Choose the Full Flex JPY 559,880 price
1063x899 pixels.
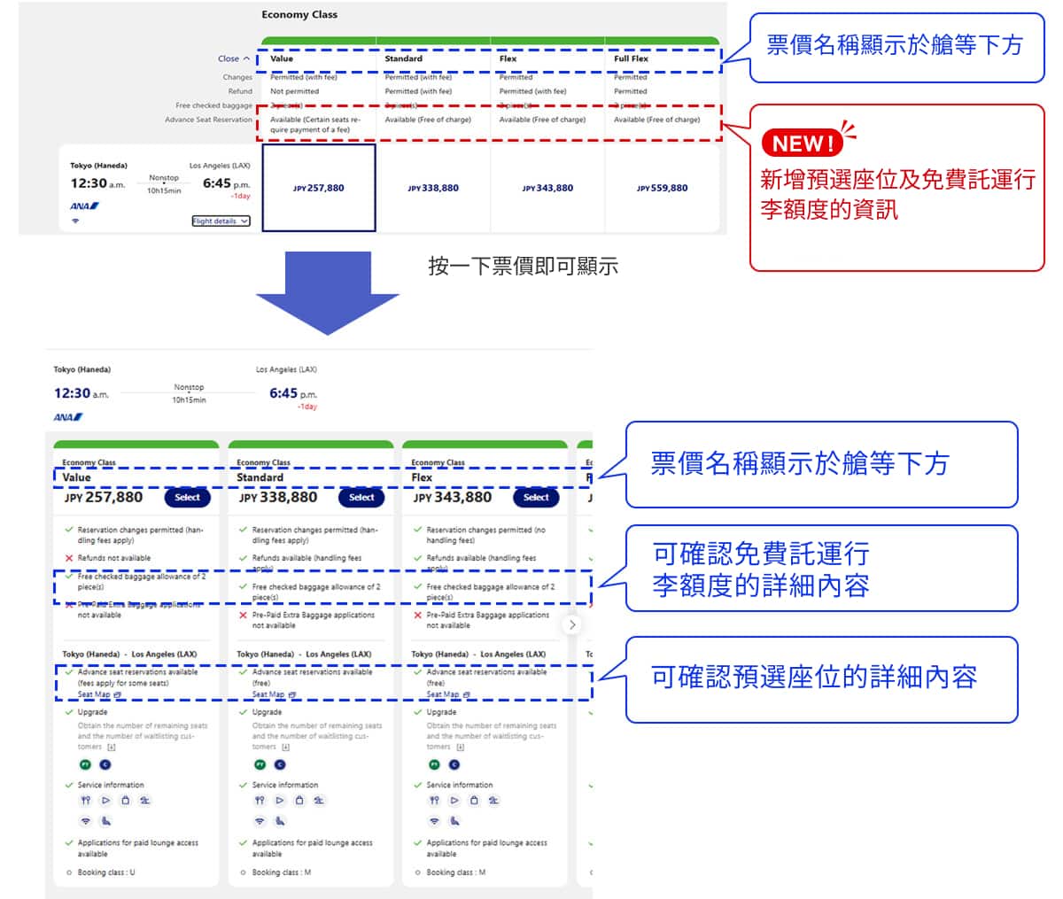pos(662,188)
